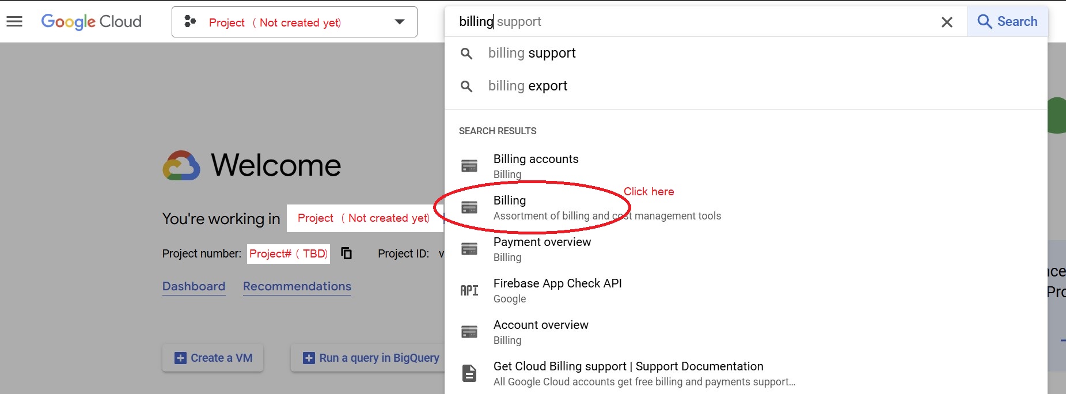Click the card icon next to Billing accounts
The image size is (1066, 394).
coord(469,166)
